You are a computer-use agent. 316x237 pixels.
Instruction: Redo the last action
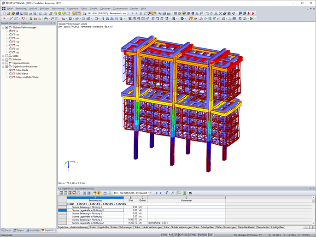(45, 13)
